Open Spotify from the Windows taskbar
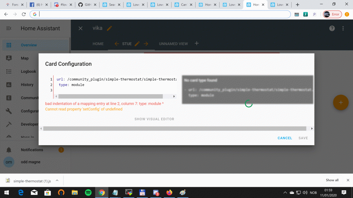Viewport: 353px width, 198px height. coord(88,193)
